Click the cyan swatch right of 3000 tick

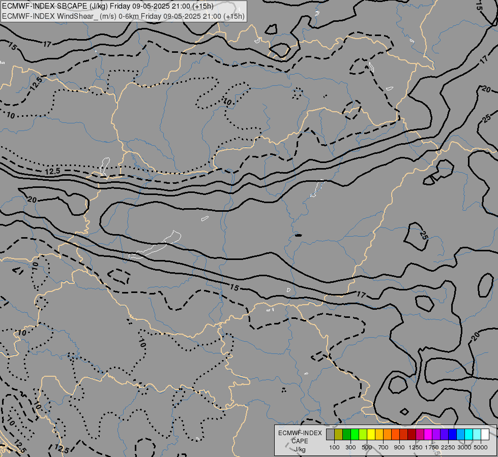tap(469, 434)
